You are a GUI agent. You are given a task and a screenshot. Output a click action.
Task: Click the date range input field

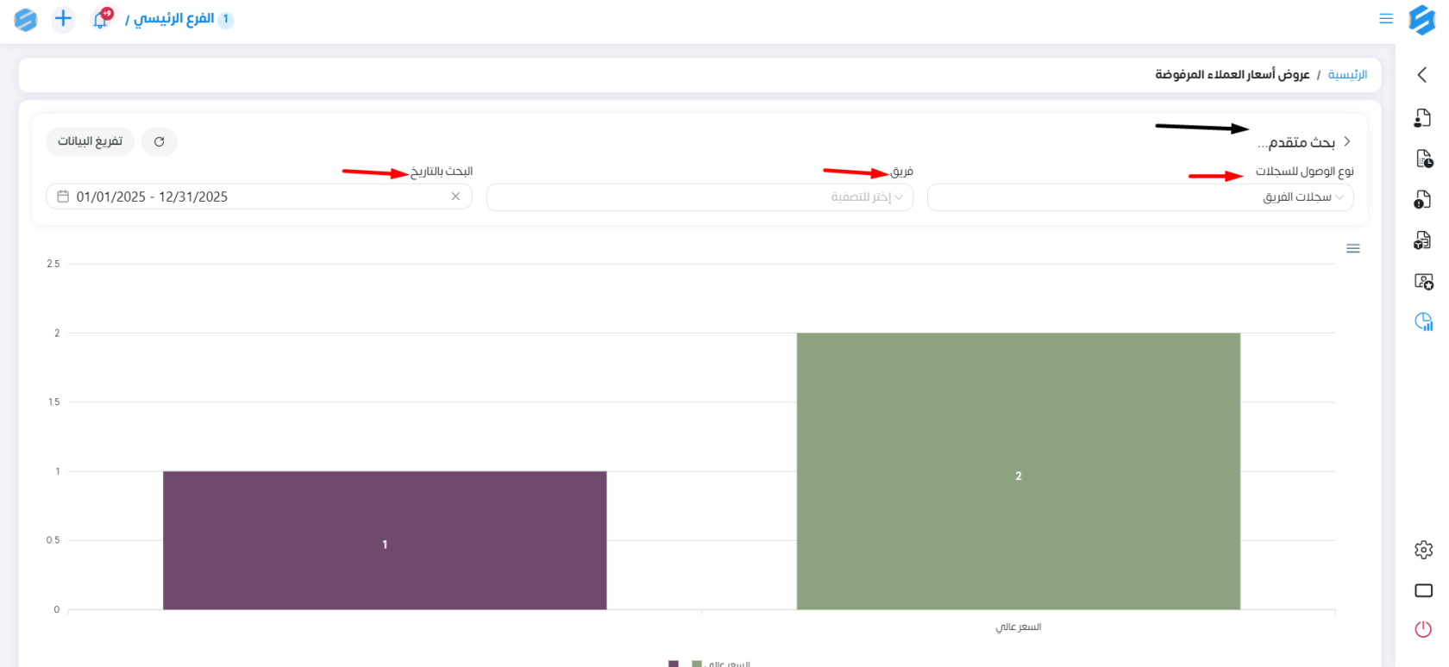250,197
